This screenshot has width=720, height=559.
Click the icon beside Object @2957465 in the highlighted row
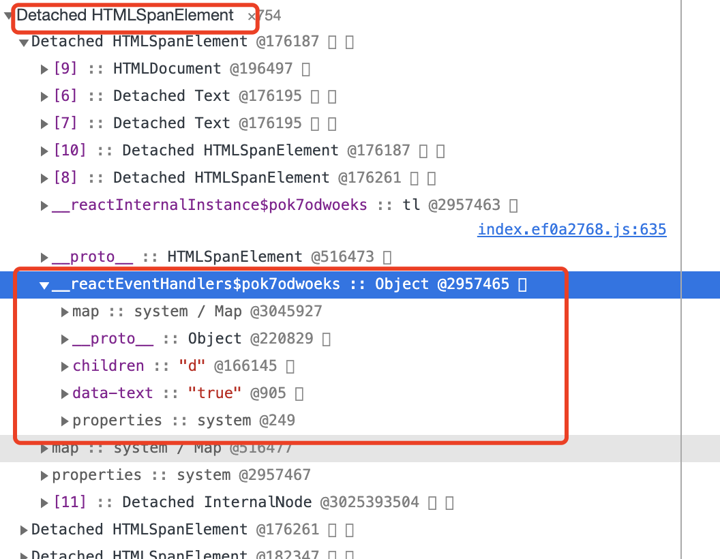pos(522,284)
